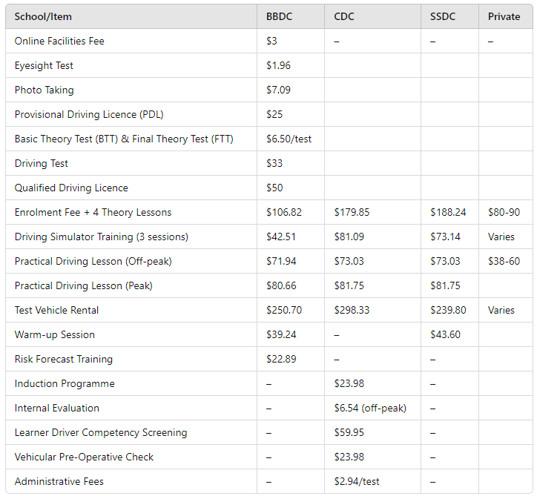Select the BBDC off-peak lesson price $71.94

click(281, 261)
